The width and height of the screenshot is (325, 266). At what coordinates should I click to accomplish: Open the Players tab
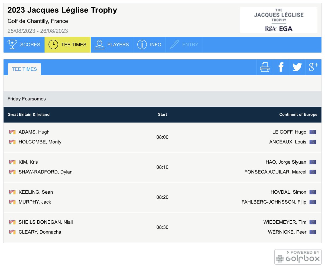pos(112,45)
